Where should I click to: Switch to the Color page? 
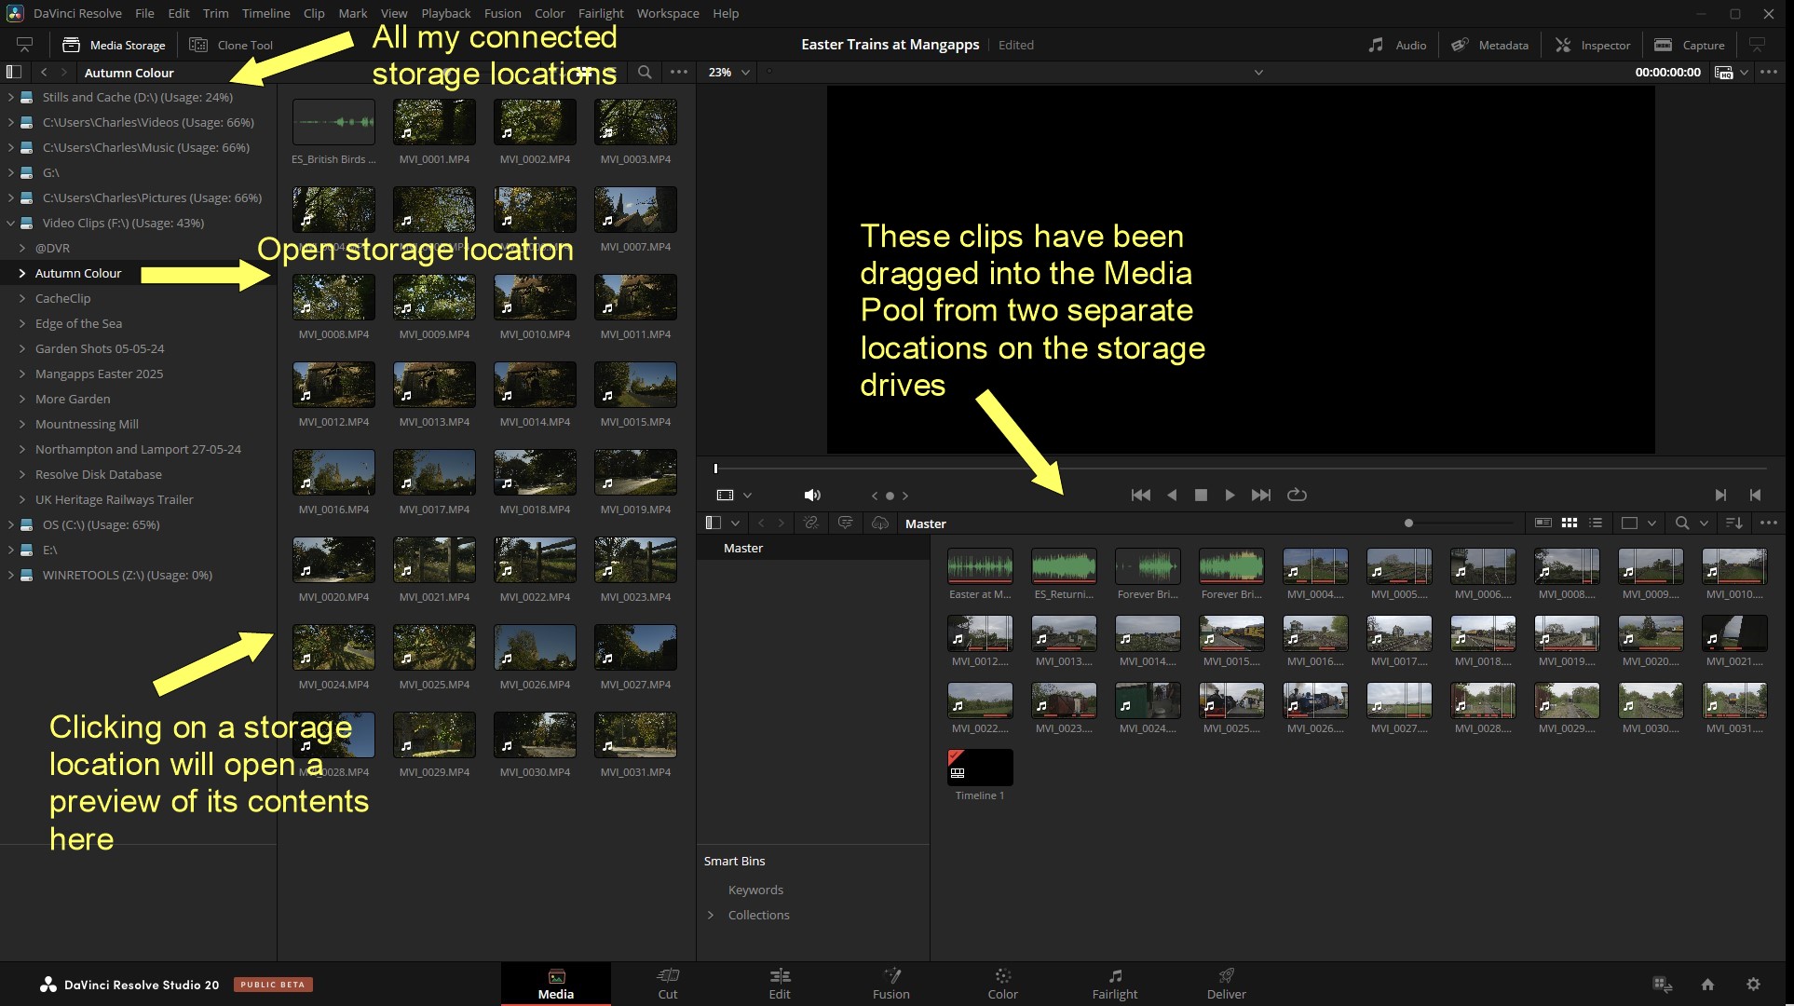1003,984
